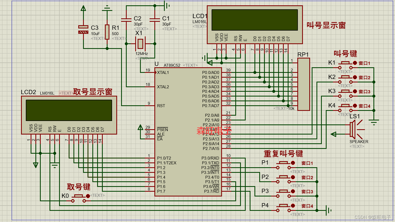Toggle the red latch dot on P4
Viewport: 395px width, 222px height.
click(x=293, y=206)
